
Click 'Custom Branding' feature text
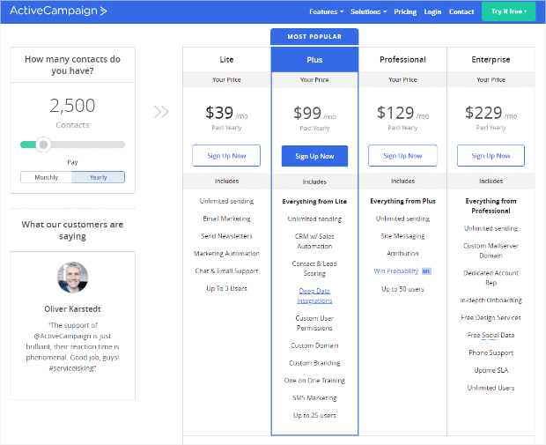[x=314, y=363]
